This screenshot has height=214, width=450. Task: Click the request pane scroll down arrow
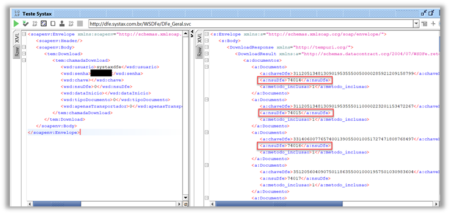pyautogui.click(x=186, y=198)
